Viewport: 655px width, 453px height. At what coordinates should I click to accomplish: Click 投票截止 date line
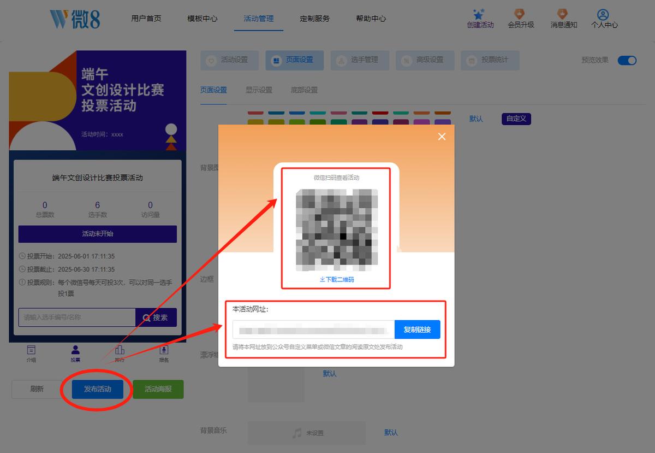tap(67, 269)
